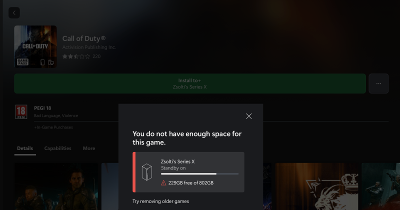Select the Zsolti's Series X device card
Viewport: 400px width, 210px height.
point(188,172)
